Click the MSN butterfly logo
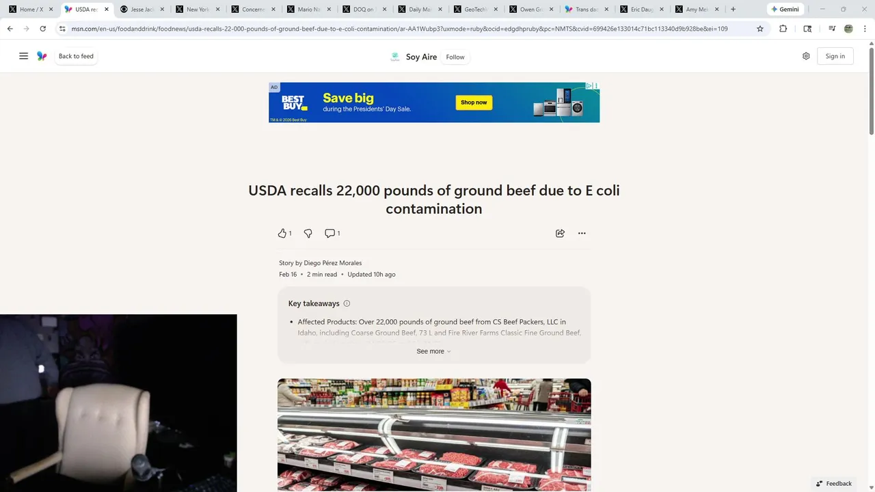This screenshot has width=875, height=492. (42, 56)
